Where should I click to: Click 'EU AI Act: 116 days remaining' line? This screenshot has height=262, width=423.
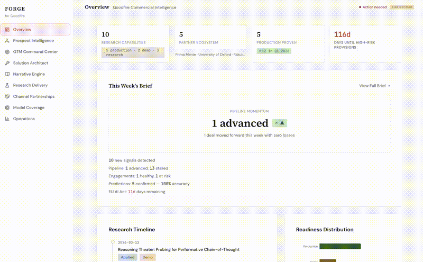[137, 192]
